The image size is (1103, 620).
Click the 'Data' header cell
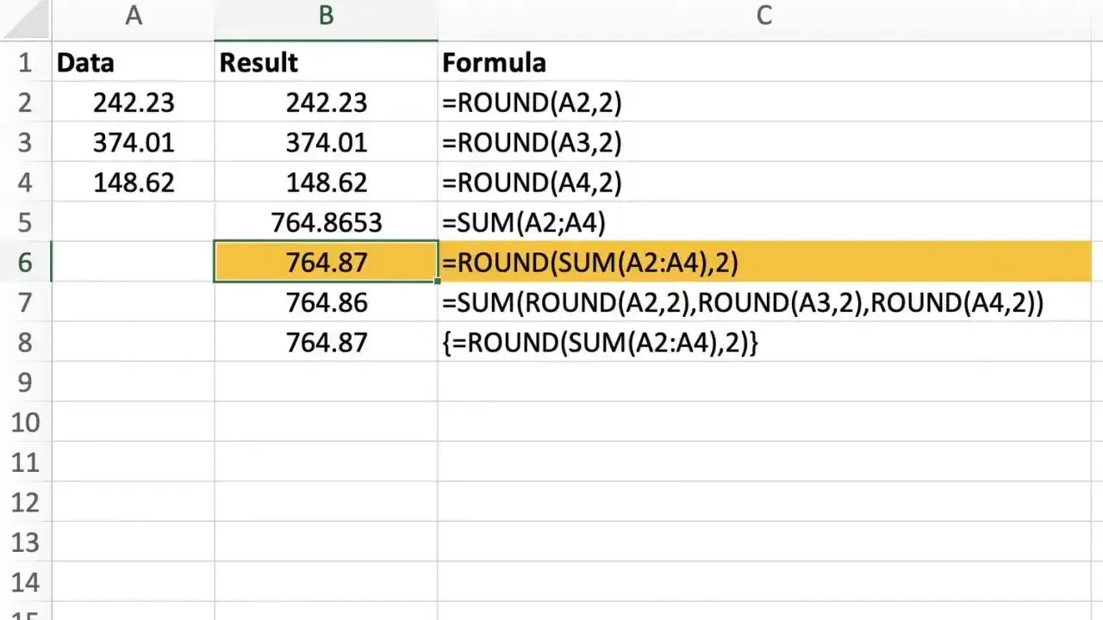pyautogui.click(x=134, y=62)
